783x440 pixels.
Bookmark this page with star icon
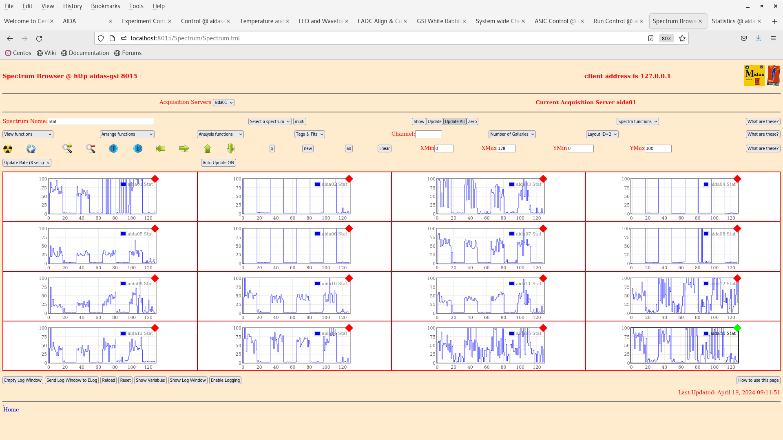coord(682,38)
